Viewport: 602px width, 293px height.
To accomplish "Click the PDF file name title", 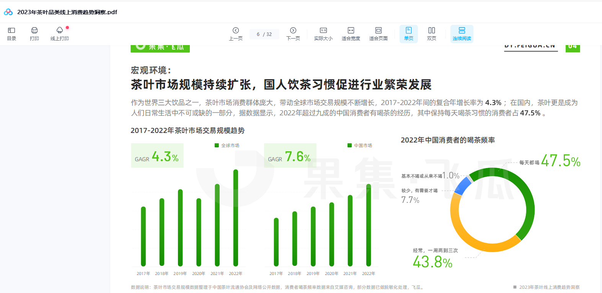I will point(67,12).
